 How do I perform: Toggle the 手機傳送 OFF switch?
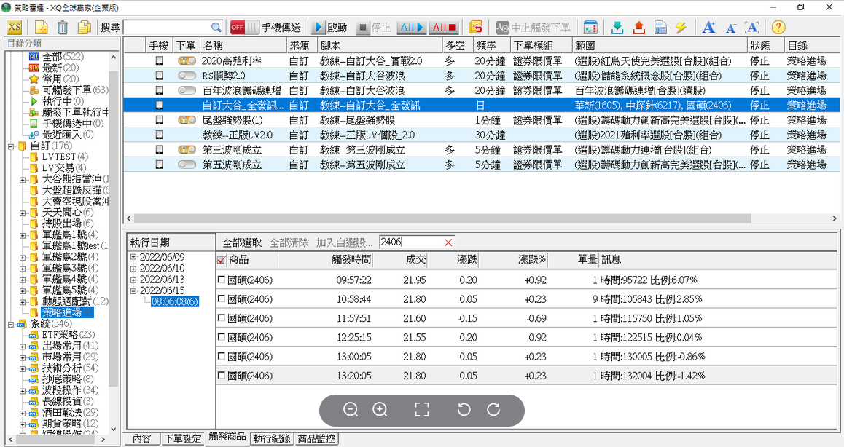pos(244,28)
